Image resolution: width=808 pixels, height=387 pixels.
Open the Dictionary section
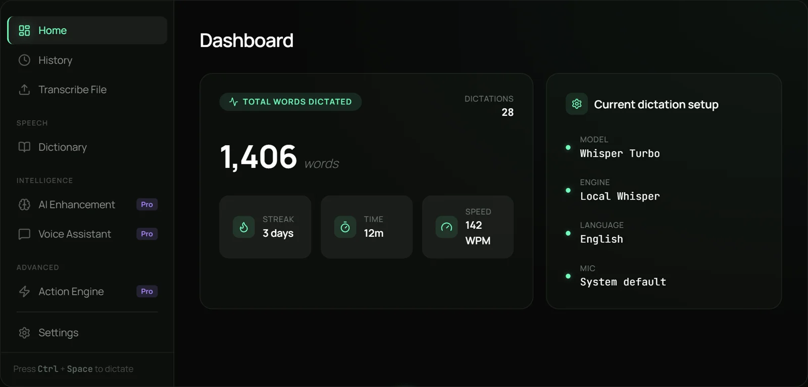[x=87, y=147]
